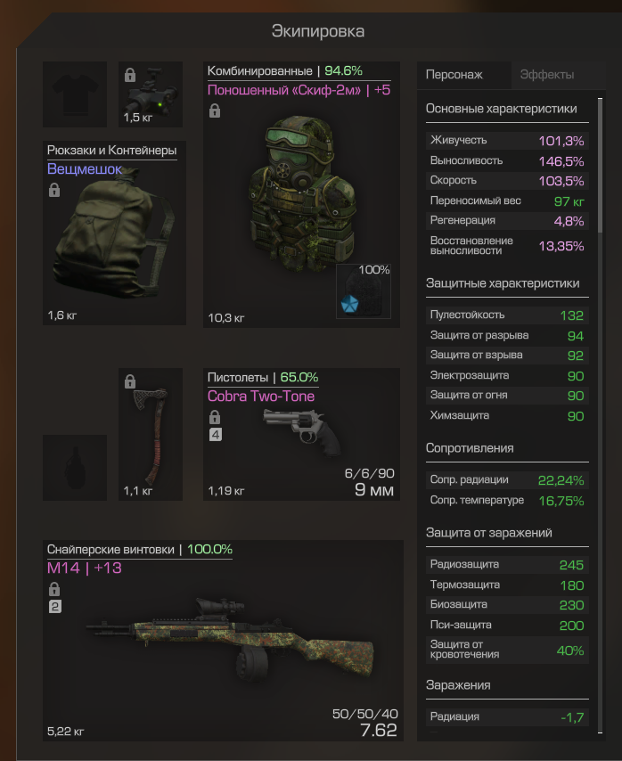622x761 pixels.
Task: Click the Вещмешок backpack image
Action: [114, 233]
